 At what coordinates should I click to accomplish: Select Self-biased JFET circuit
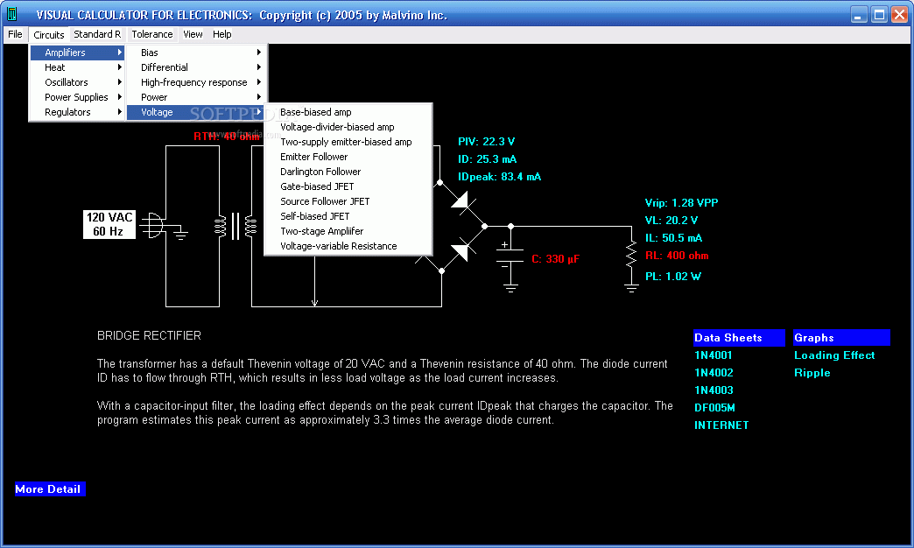point(348,216)
